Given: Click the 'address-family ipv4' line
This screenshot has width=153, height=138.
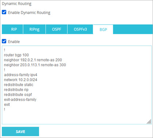Looking at the screenshot, I should coord(20,75).
